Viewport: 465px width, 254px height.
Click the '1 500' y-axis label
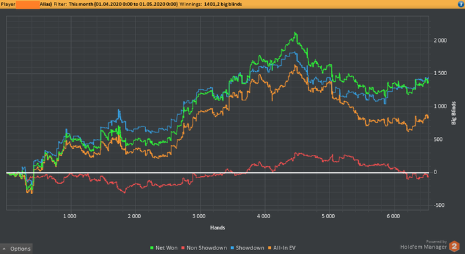pos(440,73)
